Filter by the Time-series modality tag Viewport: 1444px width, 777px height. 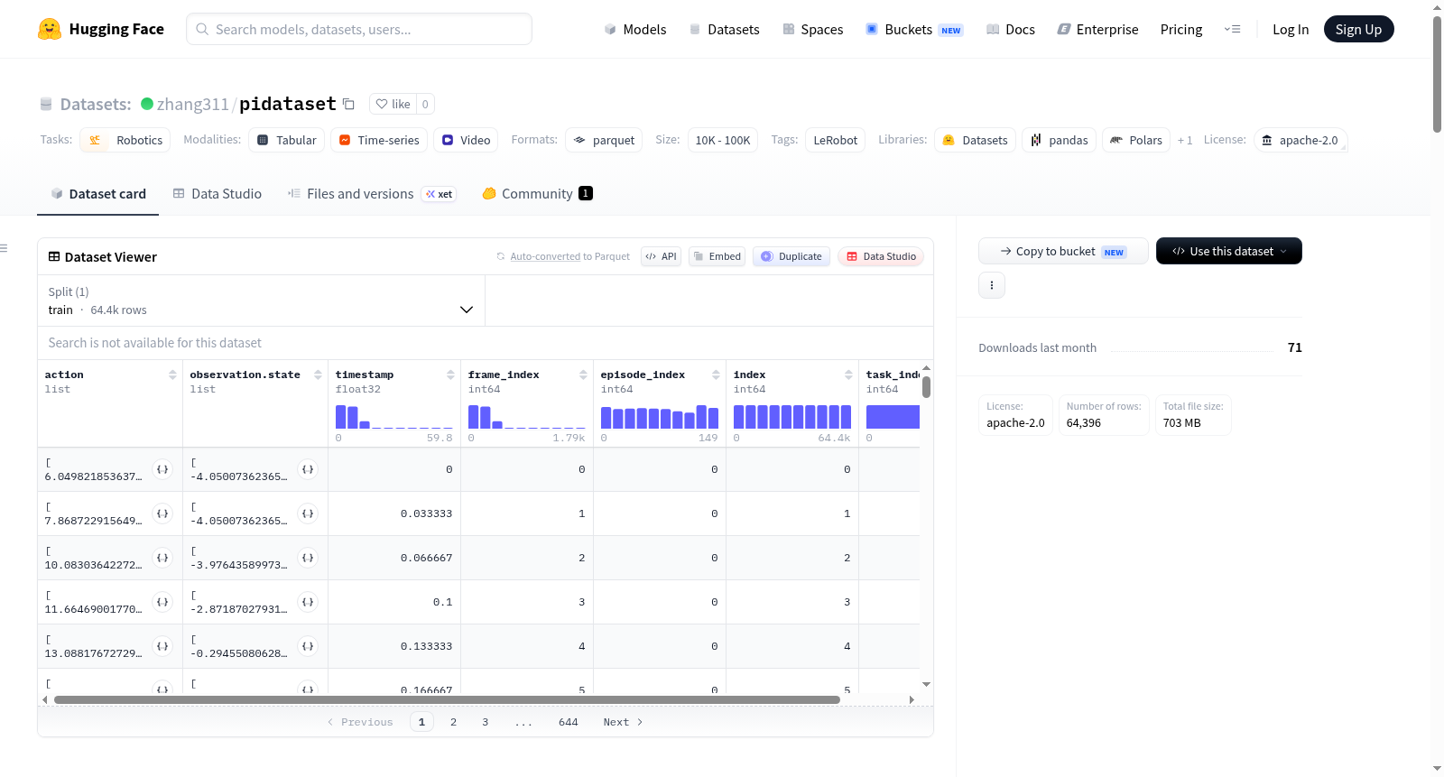click(x=379, y=140)
